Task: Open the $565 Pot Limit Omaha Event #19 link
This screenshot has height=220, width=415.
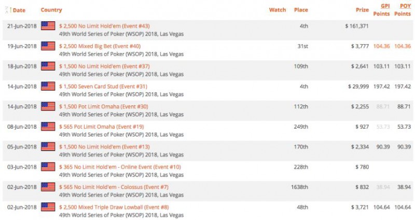Action: point(101,127)
